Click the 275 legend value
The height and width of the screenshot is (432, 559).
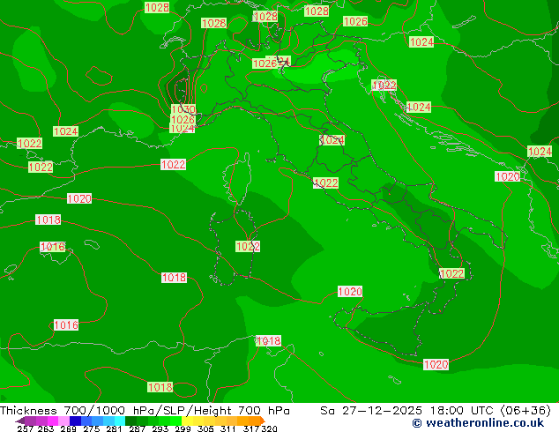click(x=92, y=428)
